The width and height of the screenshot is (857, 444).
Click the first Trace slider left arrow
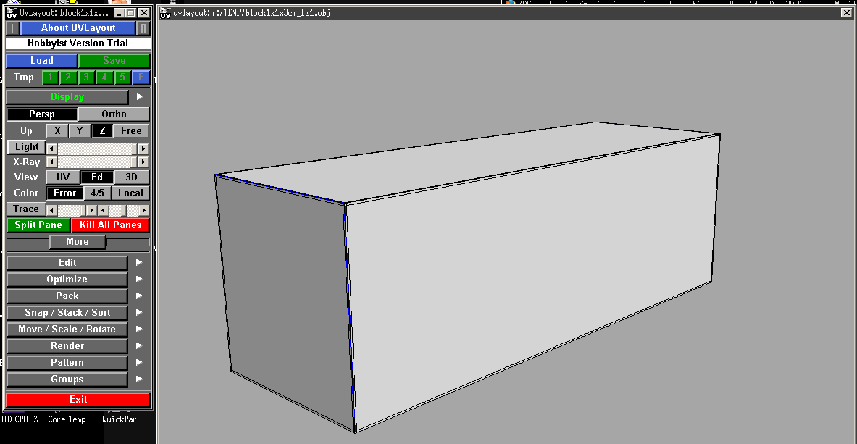coord(52,211)
